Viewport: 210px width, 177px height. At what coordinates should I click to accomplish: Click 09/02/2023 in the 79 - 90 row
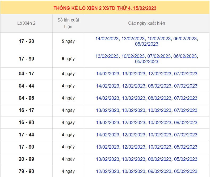click(x=160, y=171)
